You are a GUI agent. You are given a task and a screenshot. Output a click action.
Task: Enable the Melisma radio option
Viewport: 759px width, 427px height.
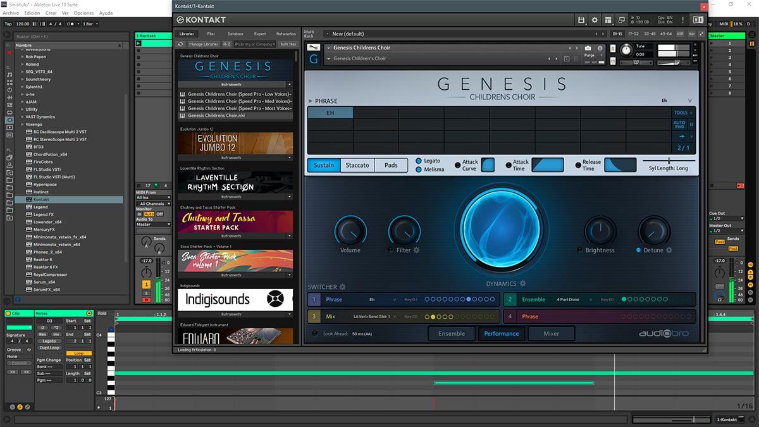[419, 170]
